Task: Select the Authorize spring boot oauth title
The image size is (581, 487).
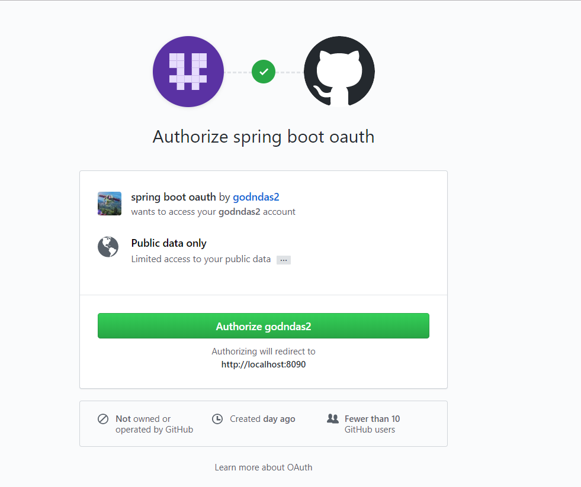Action: pos(263,136)
